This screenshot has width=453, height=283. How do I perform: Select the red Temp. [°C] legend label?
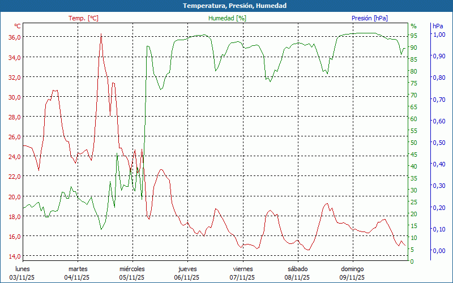coord(83,18)
